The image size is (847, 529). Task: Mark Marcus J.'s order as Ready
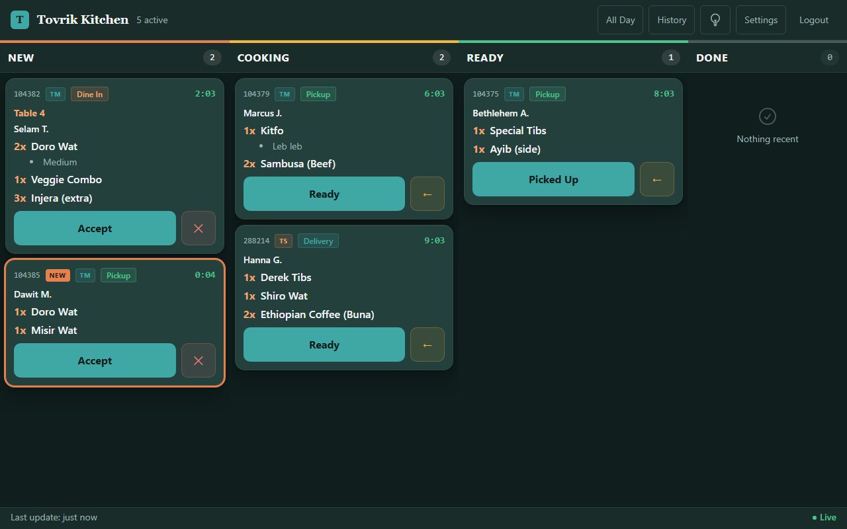324,194
